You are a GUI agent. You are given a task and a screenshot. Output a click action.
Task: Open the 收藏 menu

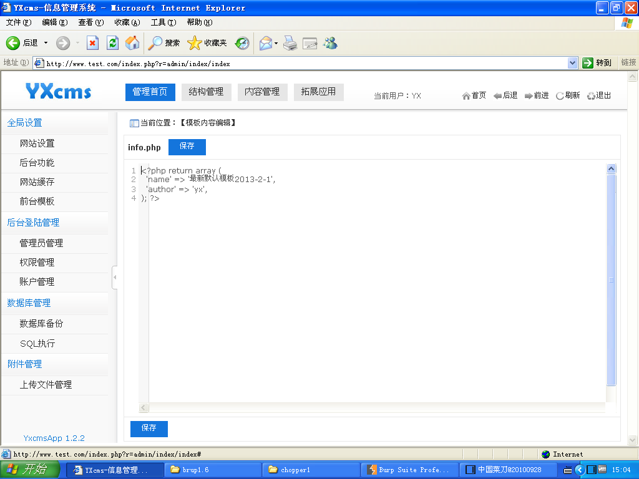tap(127, 22)
